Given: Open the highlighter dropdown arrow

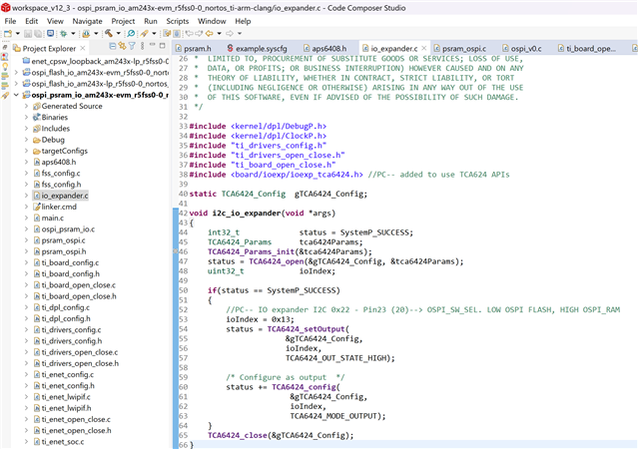Looking at the screenshot, I should click(154, 33).
